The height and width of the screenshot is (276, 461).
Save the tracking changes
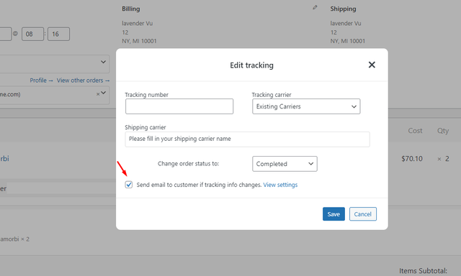coord(334,214)
